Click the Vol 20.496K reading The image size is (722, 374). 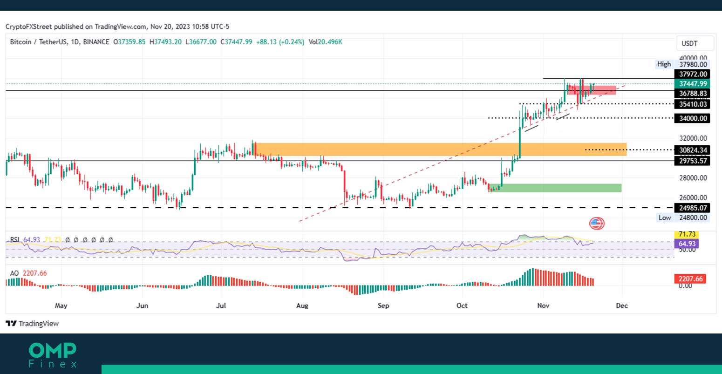coord(325,42)
